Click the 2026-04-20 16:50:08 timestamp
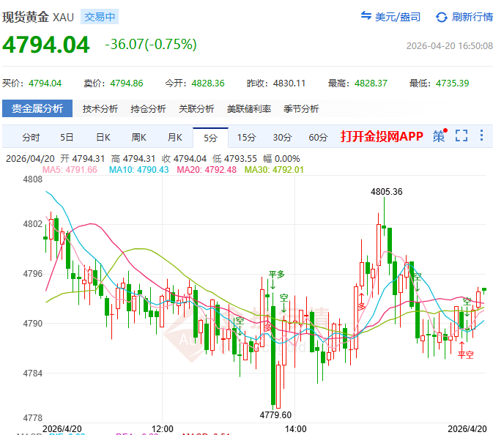Image resolution: width=493 pixels, height=435 pixels. tap(450, 46)
